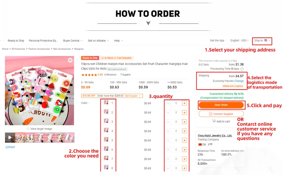This screenshot has height=175, width=283.
Task: Click quantity input field for color 6
Action: [x=176, y=150]
